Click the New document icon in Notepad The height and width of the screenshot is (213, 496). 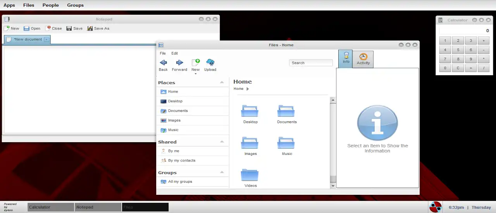coord(7,28)
